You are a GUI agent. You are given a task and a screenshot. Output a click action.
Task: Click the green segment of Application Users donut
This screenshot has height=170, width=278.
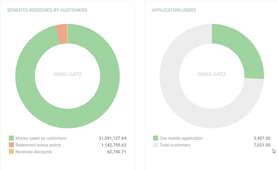(x=243, y=52)
